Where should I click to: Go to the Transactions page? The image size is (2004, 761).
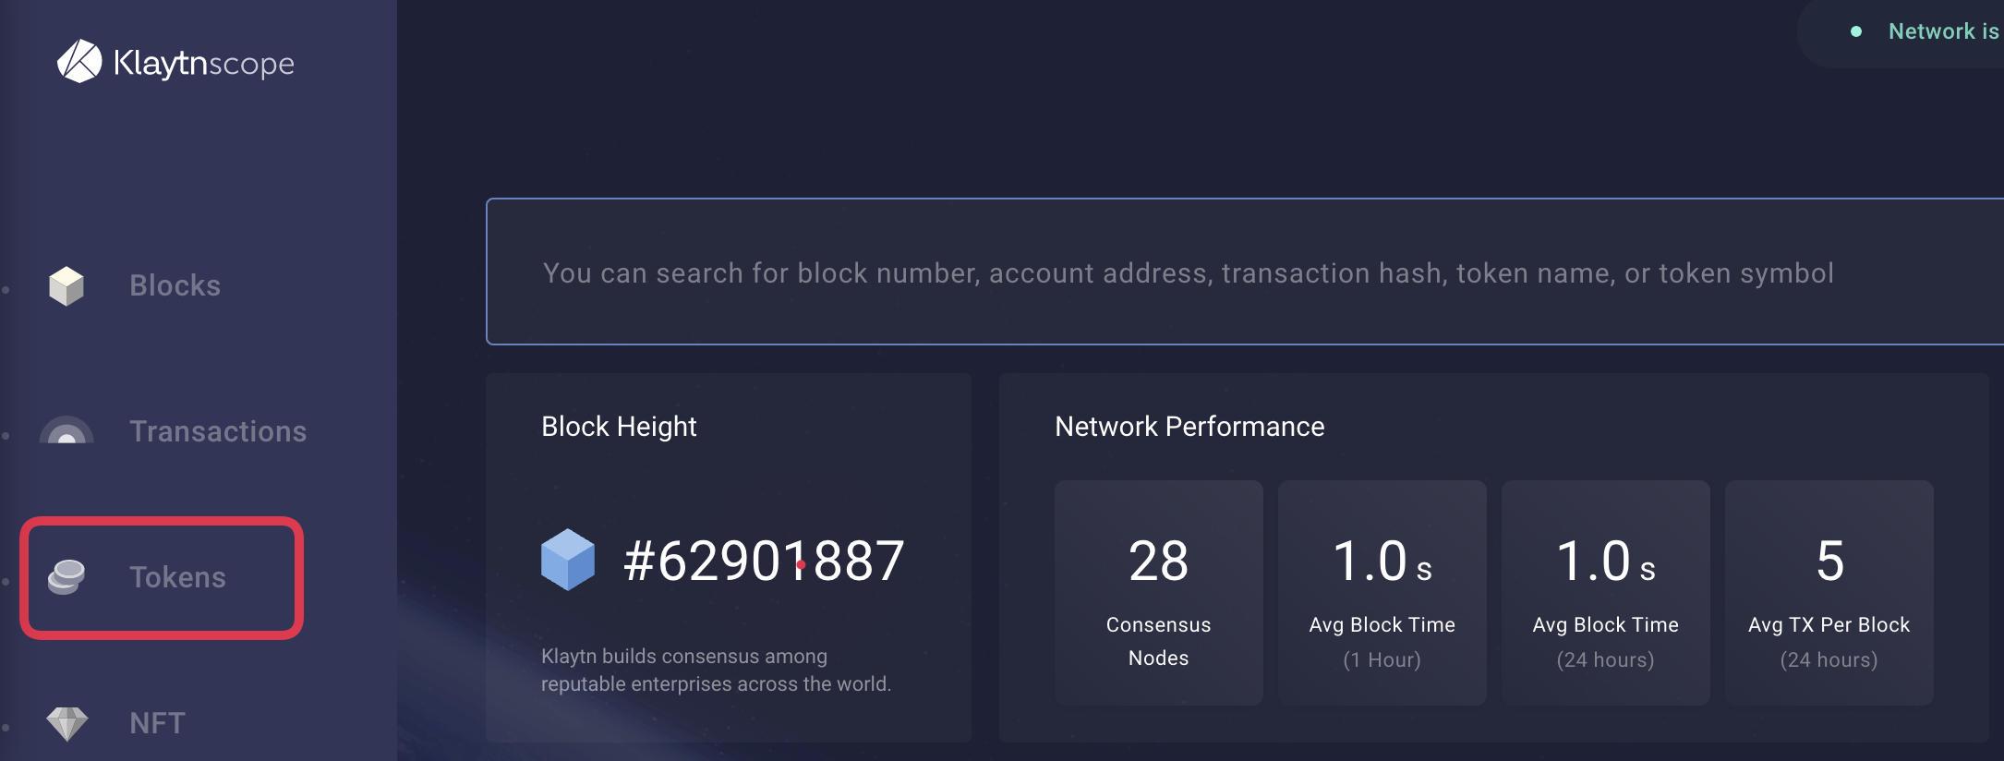218,431
